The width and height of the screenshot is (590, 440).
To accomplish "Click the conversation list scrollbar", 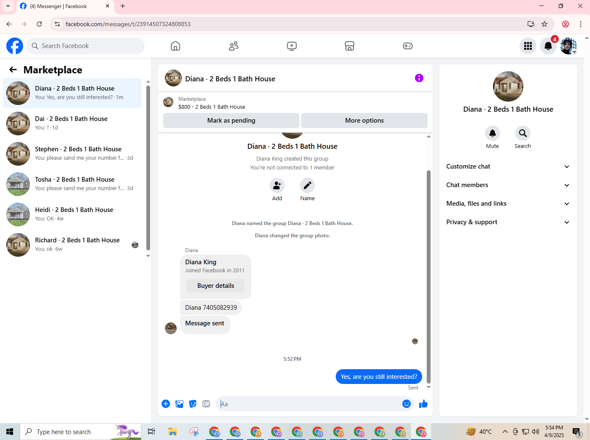I will pyautogui.click(x=148, y=168).
